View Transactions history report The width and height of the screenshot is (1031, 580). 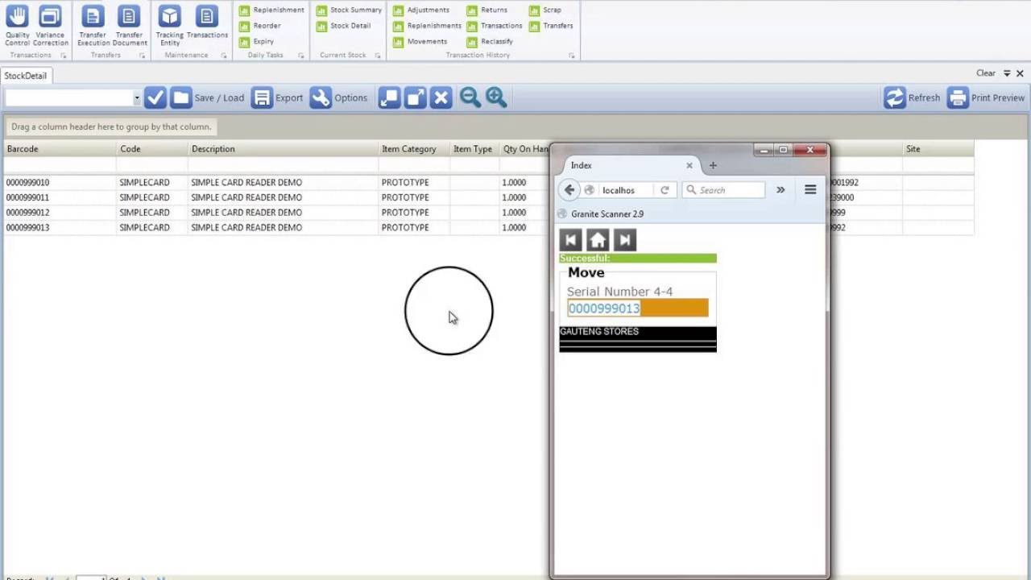(495, 26)
